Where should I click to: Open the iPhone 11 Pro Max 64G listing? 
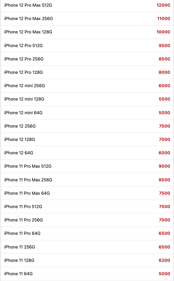pos(87,193)
